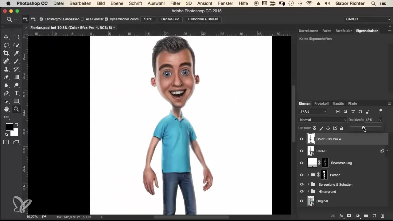The width and height of the screenshot is (393, 221).
Task: Select the Gradient tool
Action: point(16,77)
